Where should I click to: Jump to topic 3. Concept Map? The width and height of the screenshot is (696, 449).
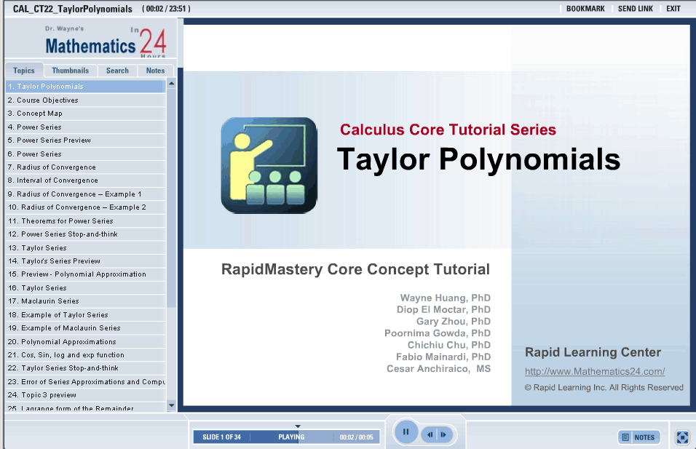click(x=85, y=114)
